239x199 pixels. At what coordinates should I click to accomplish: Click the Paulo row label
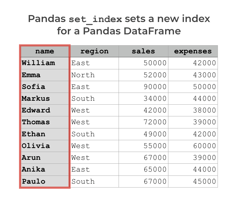click(45, 181)
